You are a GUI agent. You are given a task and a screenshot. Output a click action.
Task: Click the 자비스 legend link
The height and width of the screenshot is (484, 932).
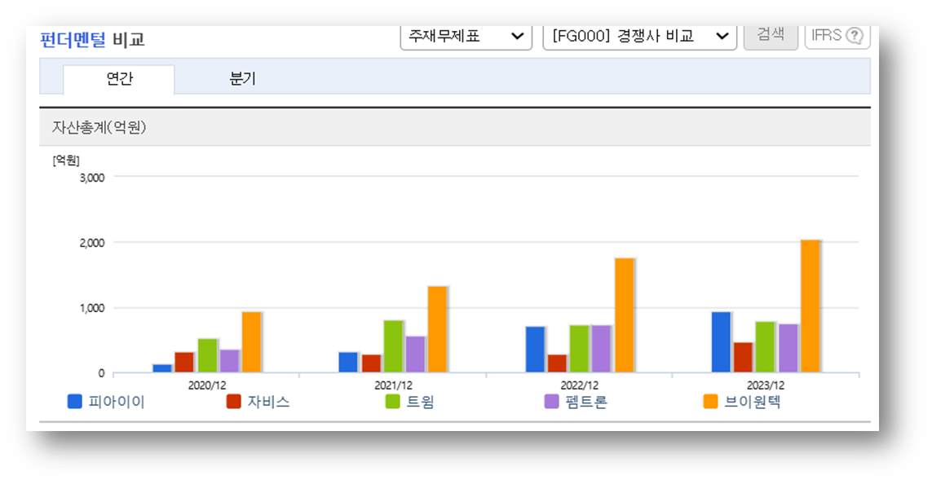coord(268,402)
